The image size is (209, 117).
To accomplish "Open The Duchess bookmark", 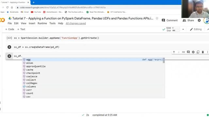I will [x=74, y=12].
